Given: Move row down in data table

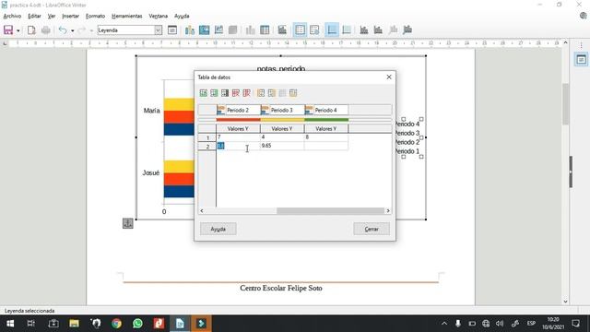Looking at the screenshot, I should point(293,93).
